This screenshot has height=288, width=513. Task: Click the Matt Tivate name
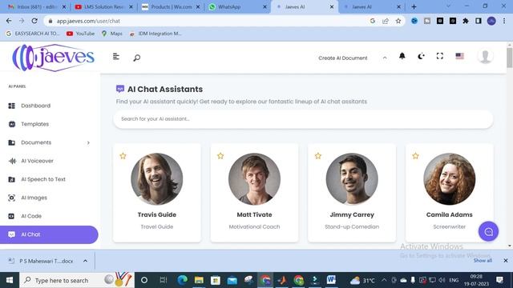[x=254, y=214]
